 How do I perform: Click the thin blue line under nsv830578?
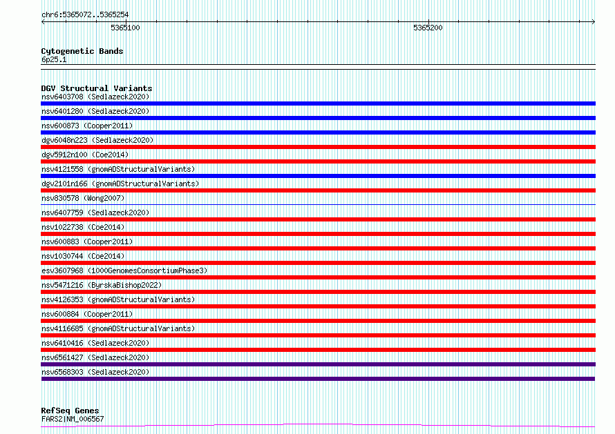click(x=318, y=204)
